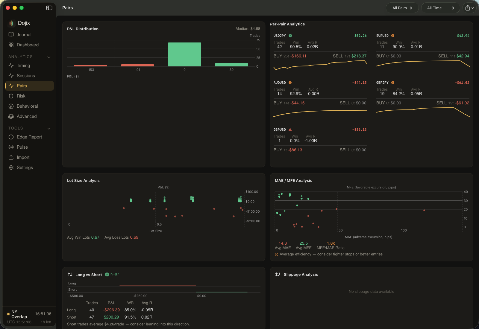Toggle the sidebar with the panel icon
This screenshot has height=329, width=479.
[x=49, y=8]
